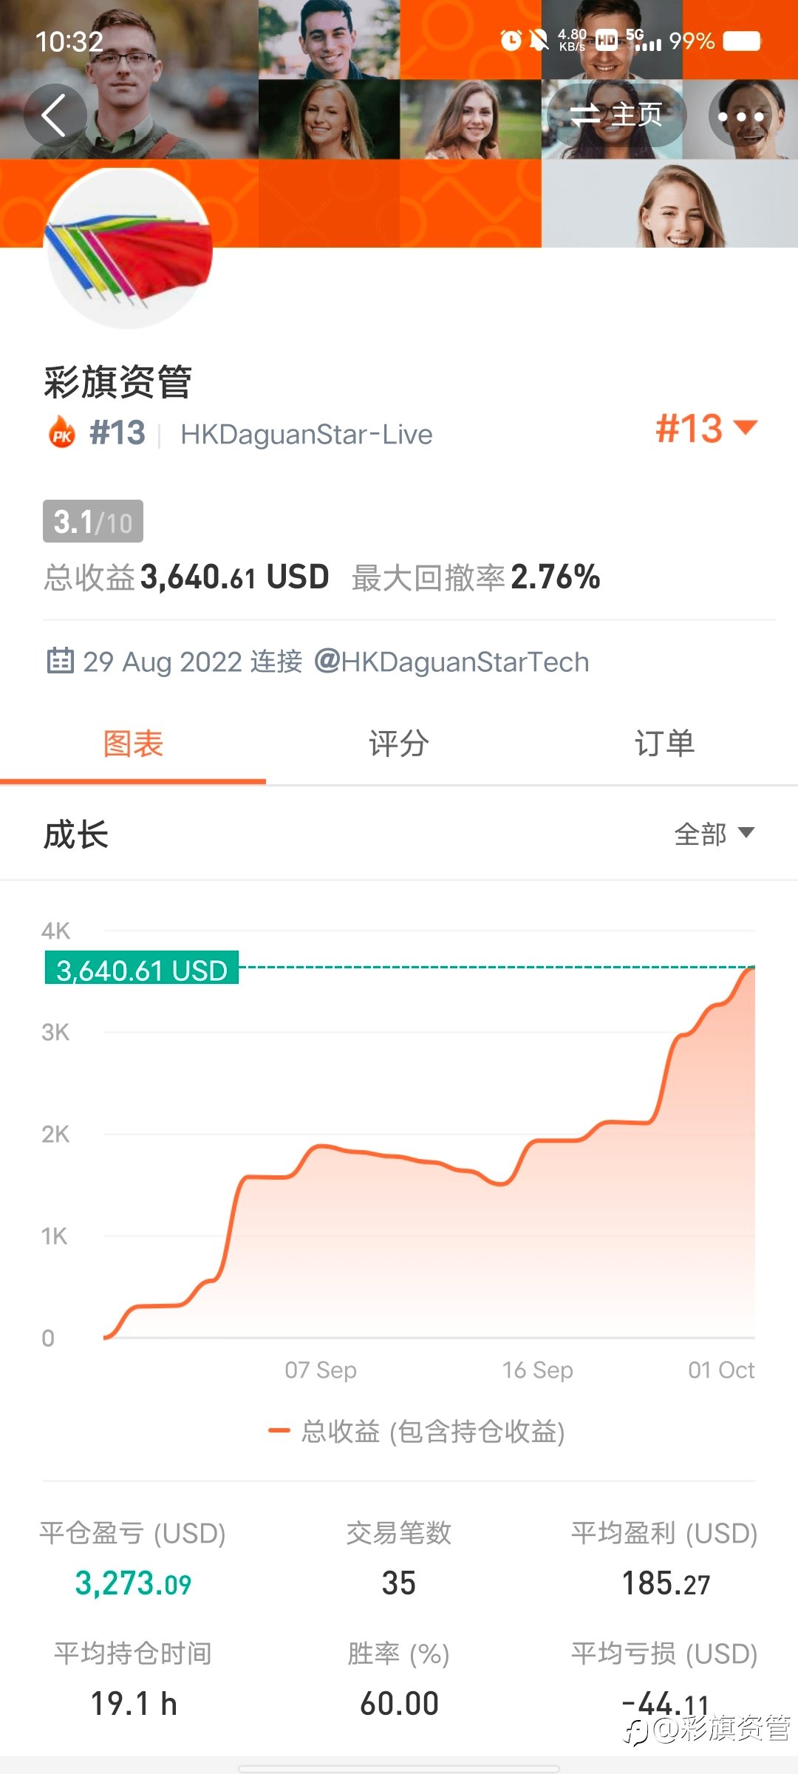This screenshot has height=1774, width=798.
Task: Switch to the 订单 tab
Action: coord(665,744)
